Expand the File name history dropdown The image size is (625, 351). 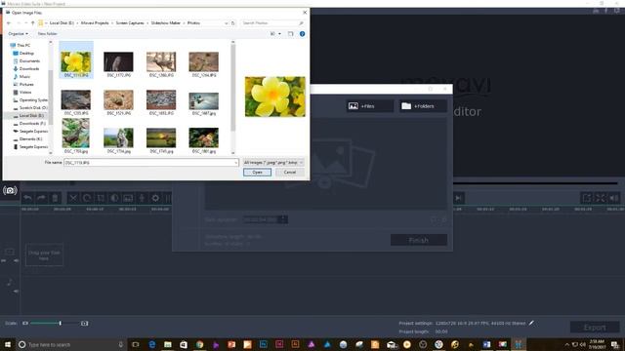point(236,163)
